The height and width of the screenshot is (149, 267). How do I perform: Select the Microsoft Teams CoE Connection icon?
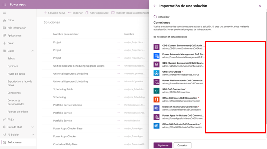157,108
